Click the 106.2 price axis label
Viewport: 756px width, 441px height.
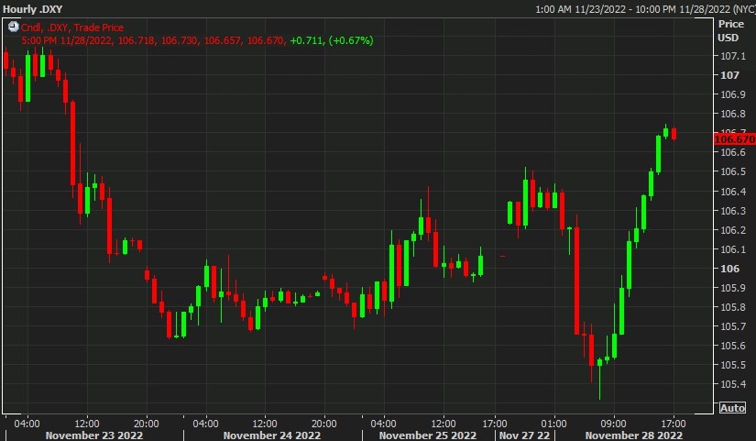point(732,230)
